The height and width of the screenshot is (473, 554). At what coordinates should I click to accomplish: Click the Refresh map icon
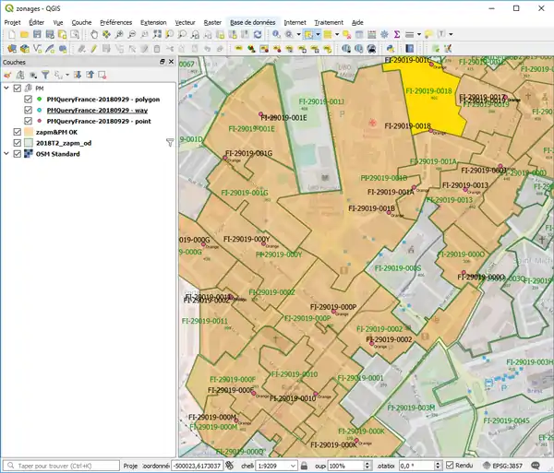[x=259, y=34]
